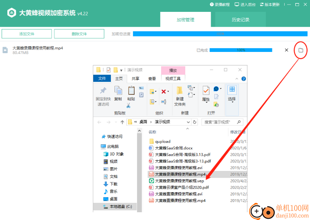Click the Back arrow in Explorer navigation
The height and width of the screenshot is (220, 310).
click(99, 122)
